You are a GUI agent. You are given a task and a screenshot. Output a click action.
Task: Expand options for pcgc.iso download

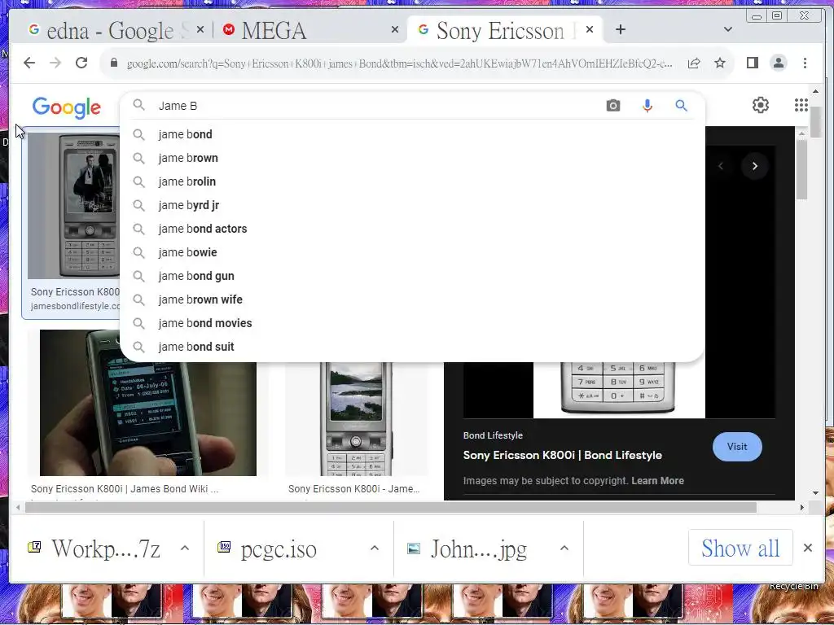[375, 548]
